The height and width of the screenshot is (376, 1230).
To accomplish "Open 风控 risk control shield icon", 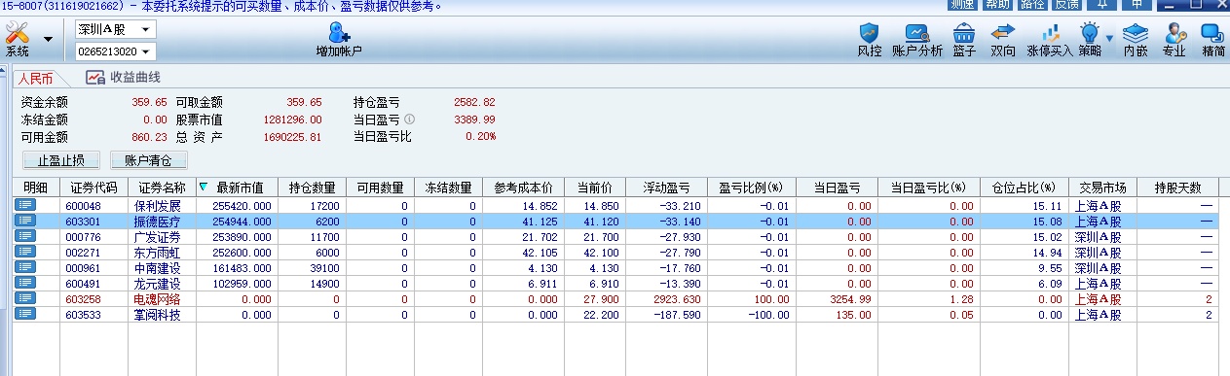I will 869,32.
